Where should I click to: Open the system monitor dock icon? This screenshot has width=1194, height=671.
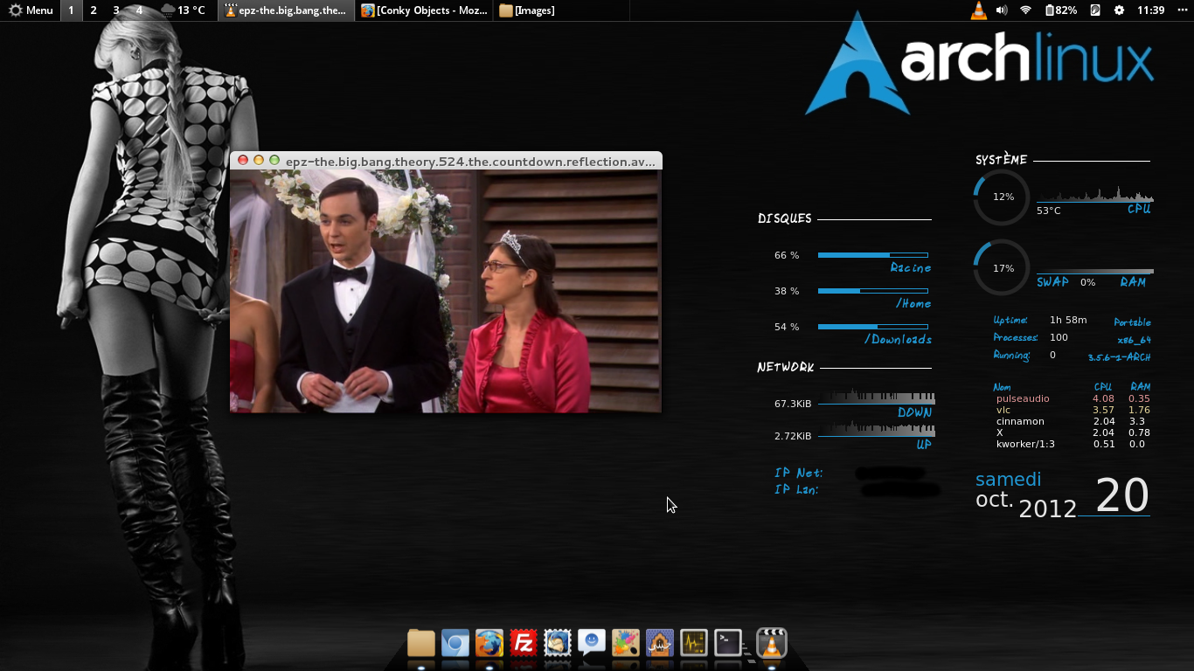[694, 643]
